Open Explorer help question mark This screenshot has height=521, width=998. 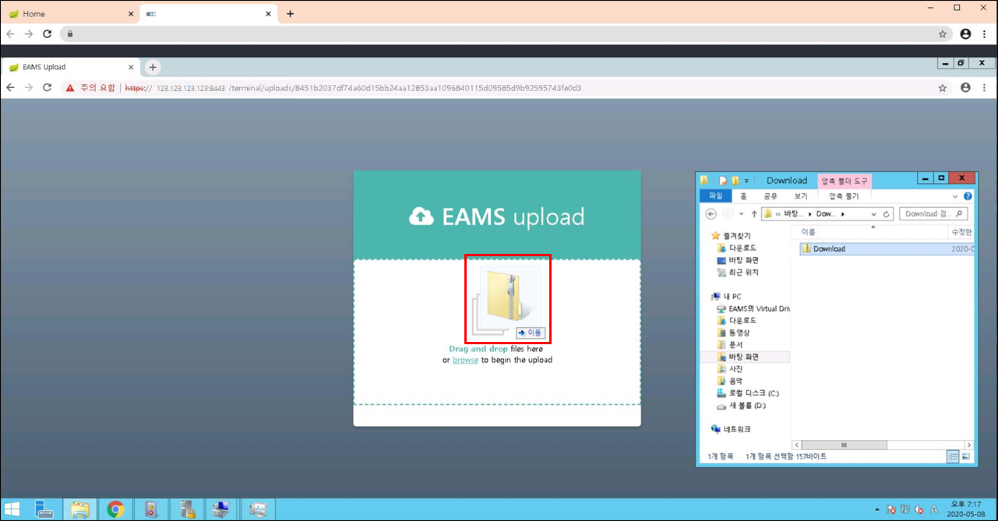(968, 196)
